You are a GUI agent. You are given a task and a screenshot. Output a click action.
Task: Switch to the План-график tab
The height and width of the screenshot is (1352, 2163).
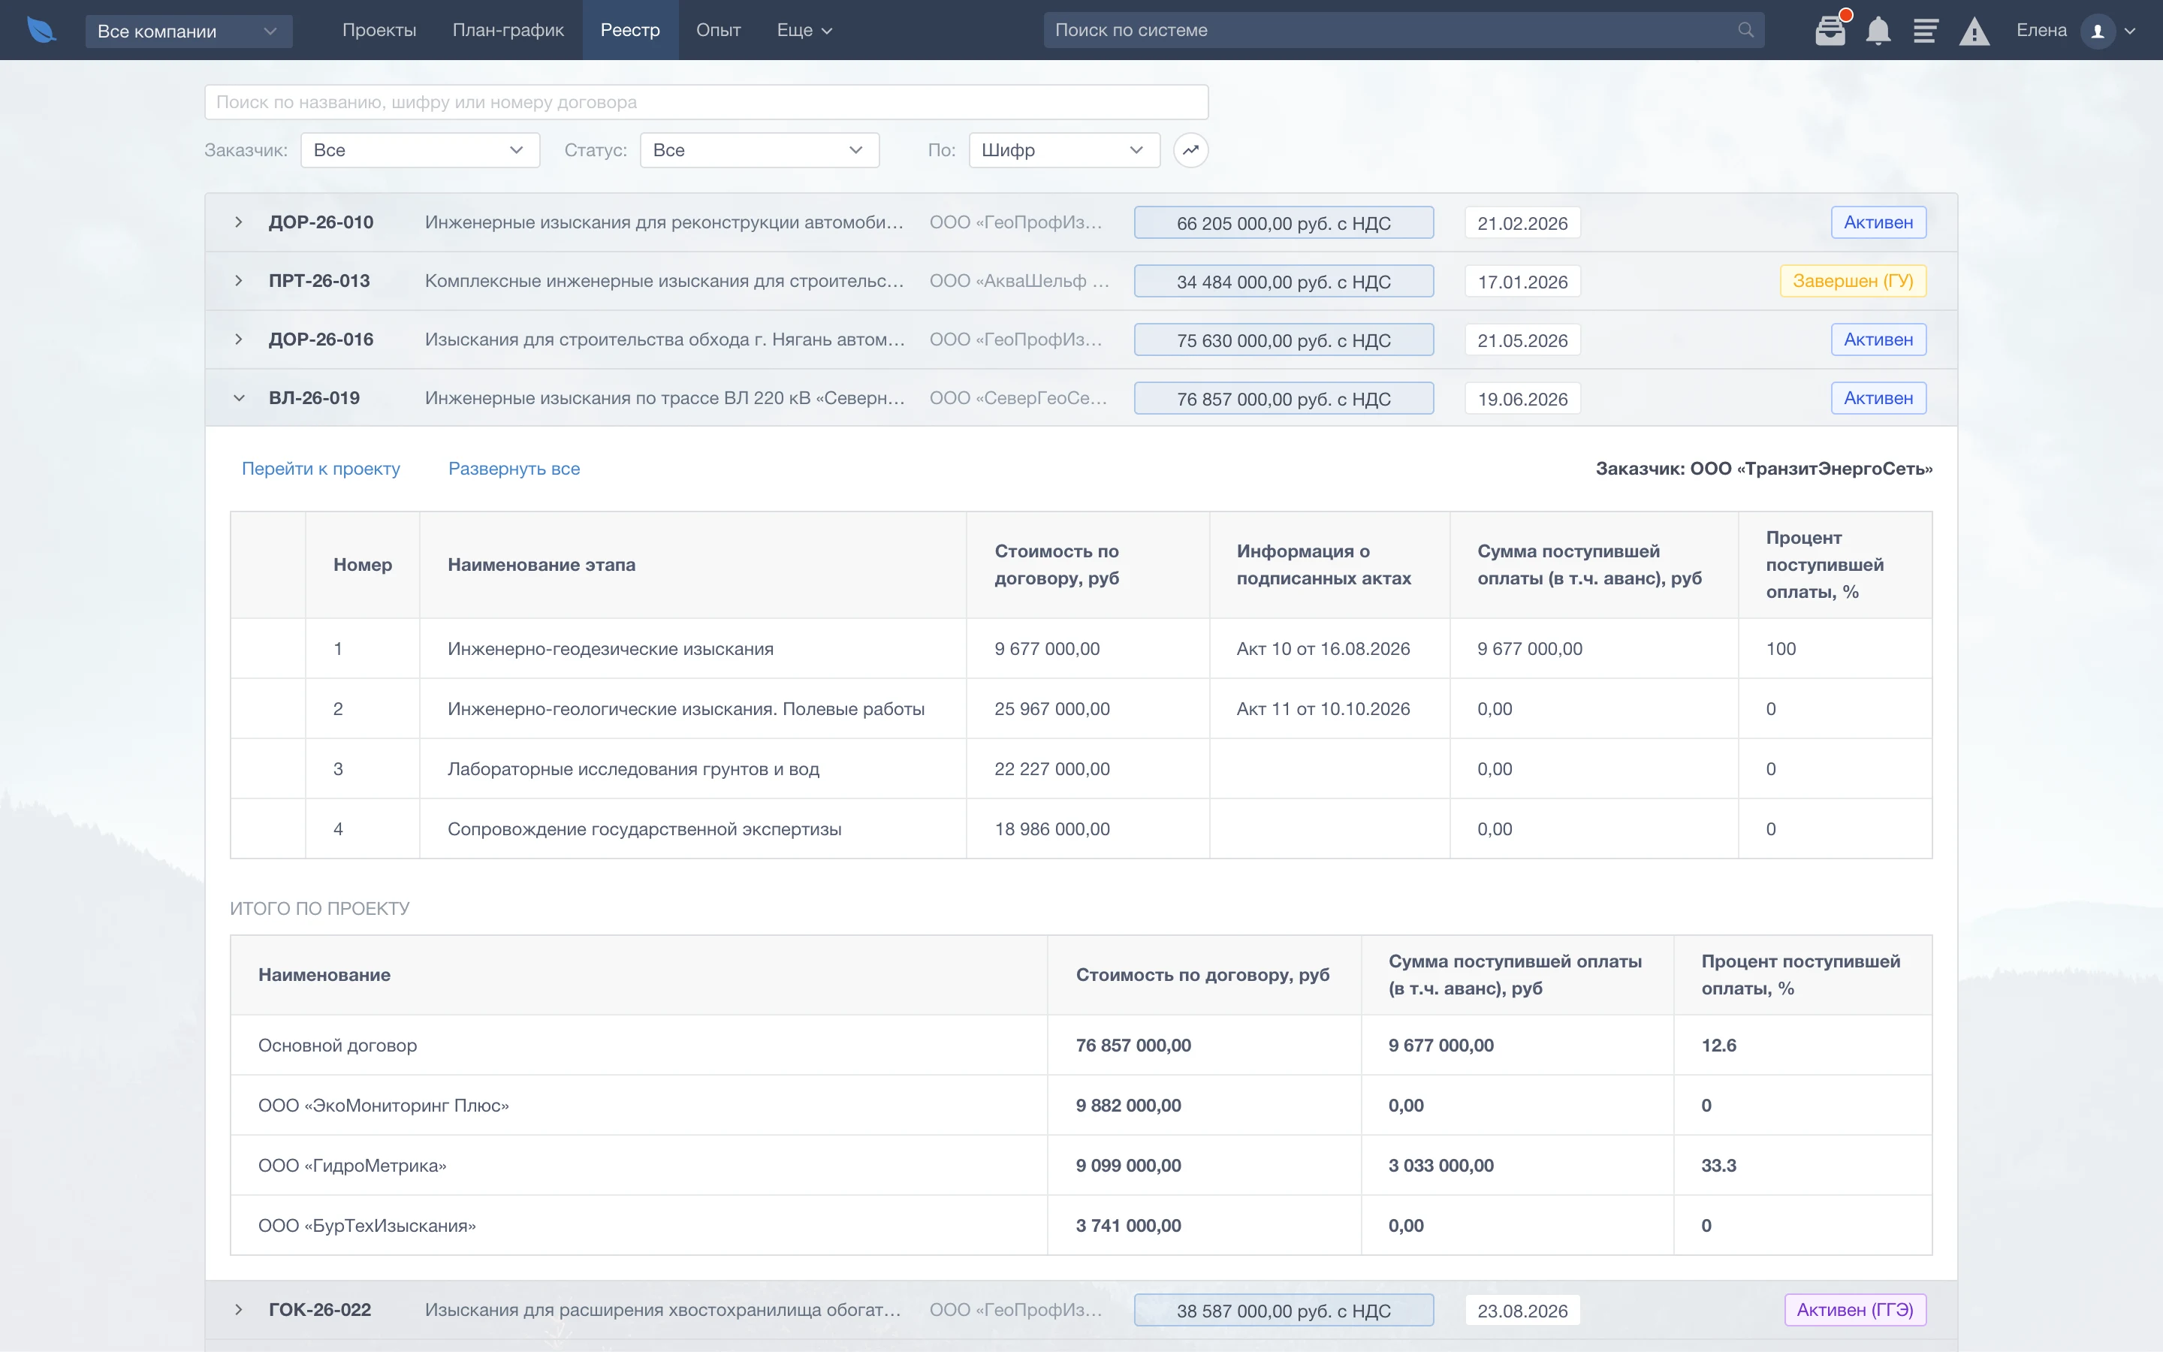[508, 30]
